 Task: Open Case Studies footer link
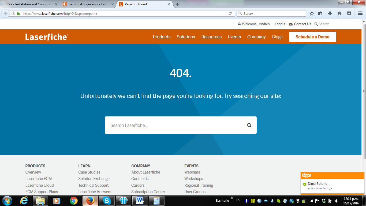click(89, 172)
